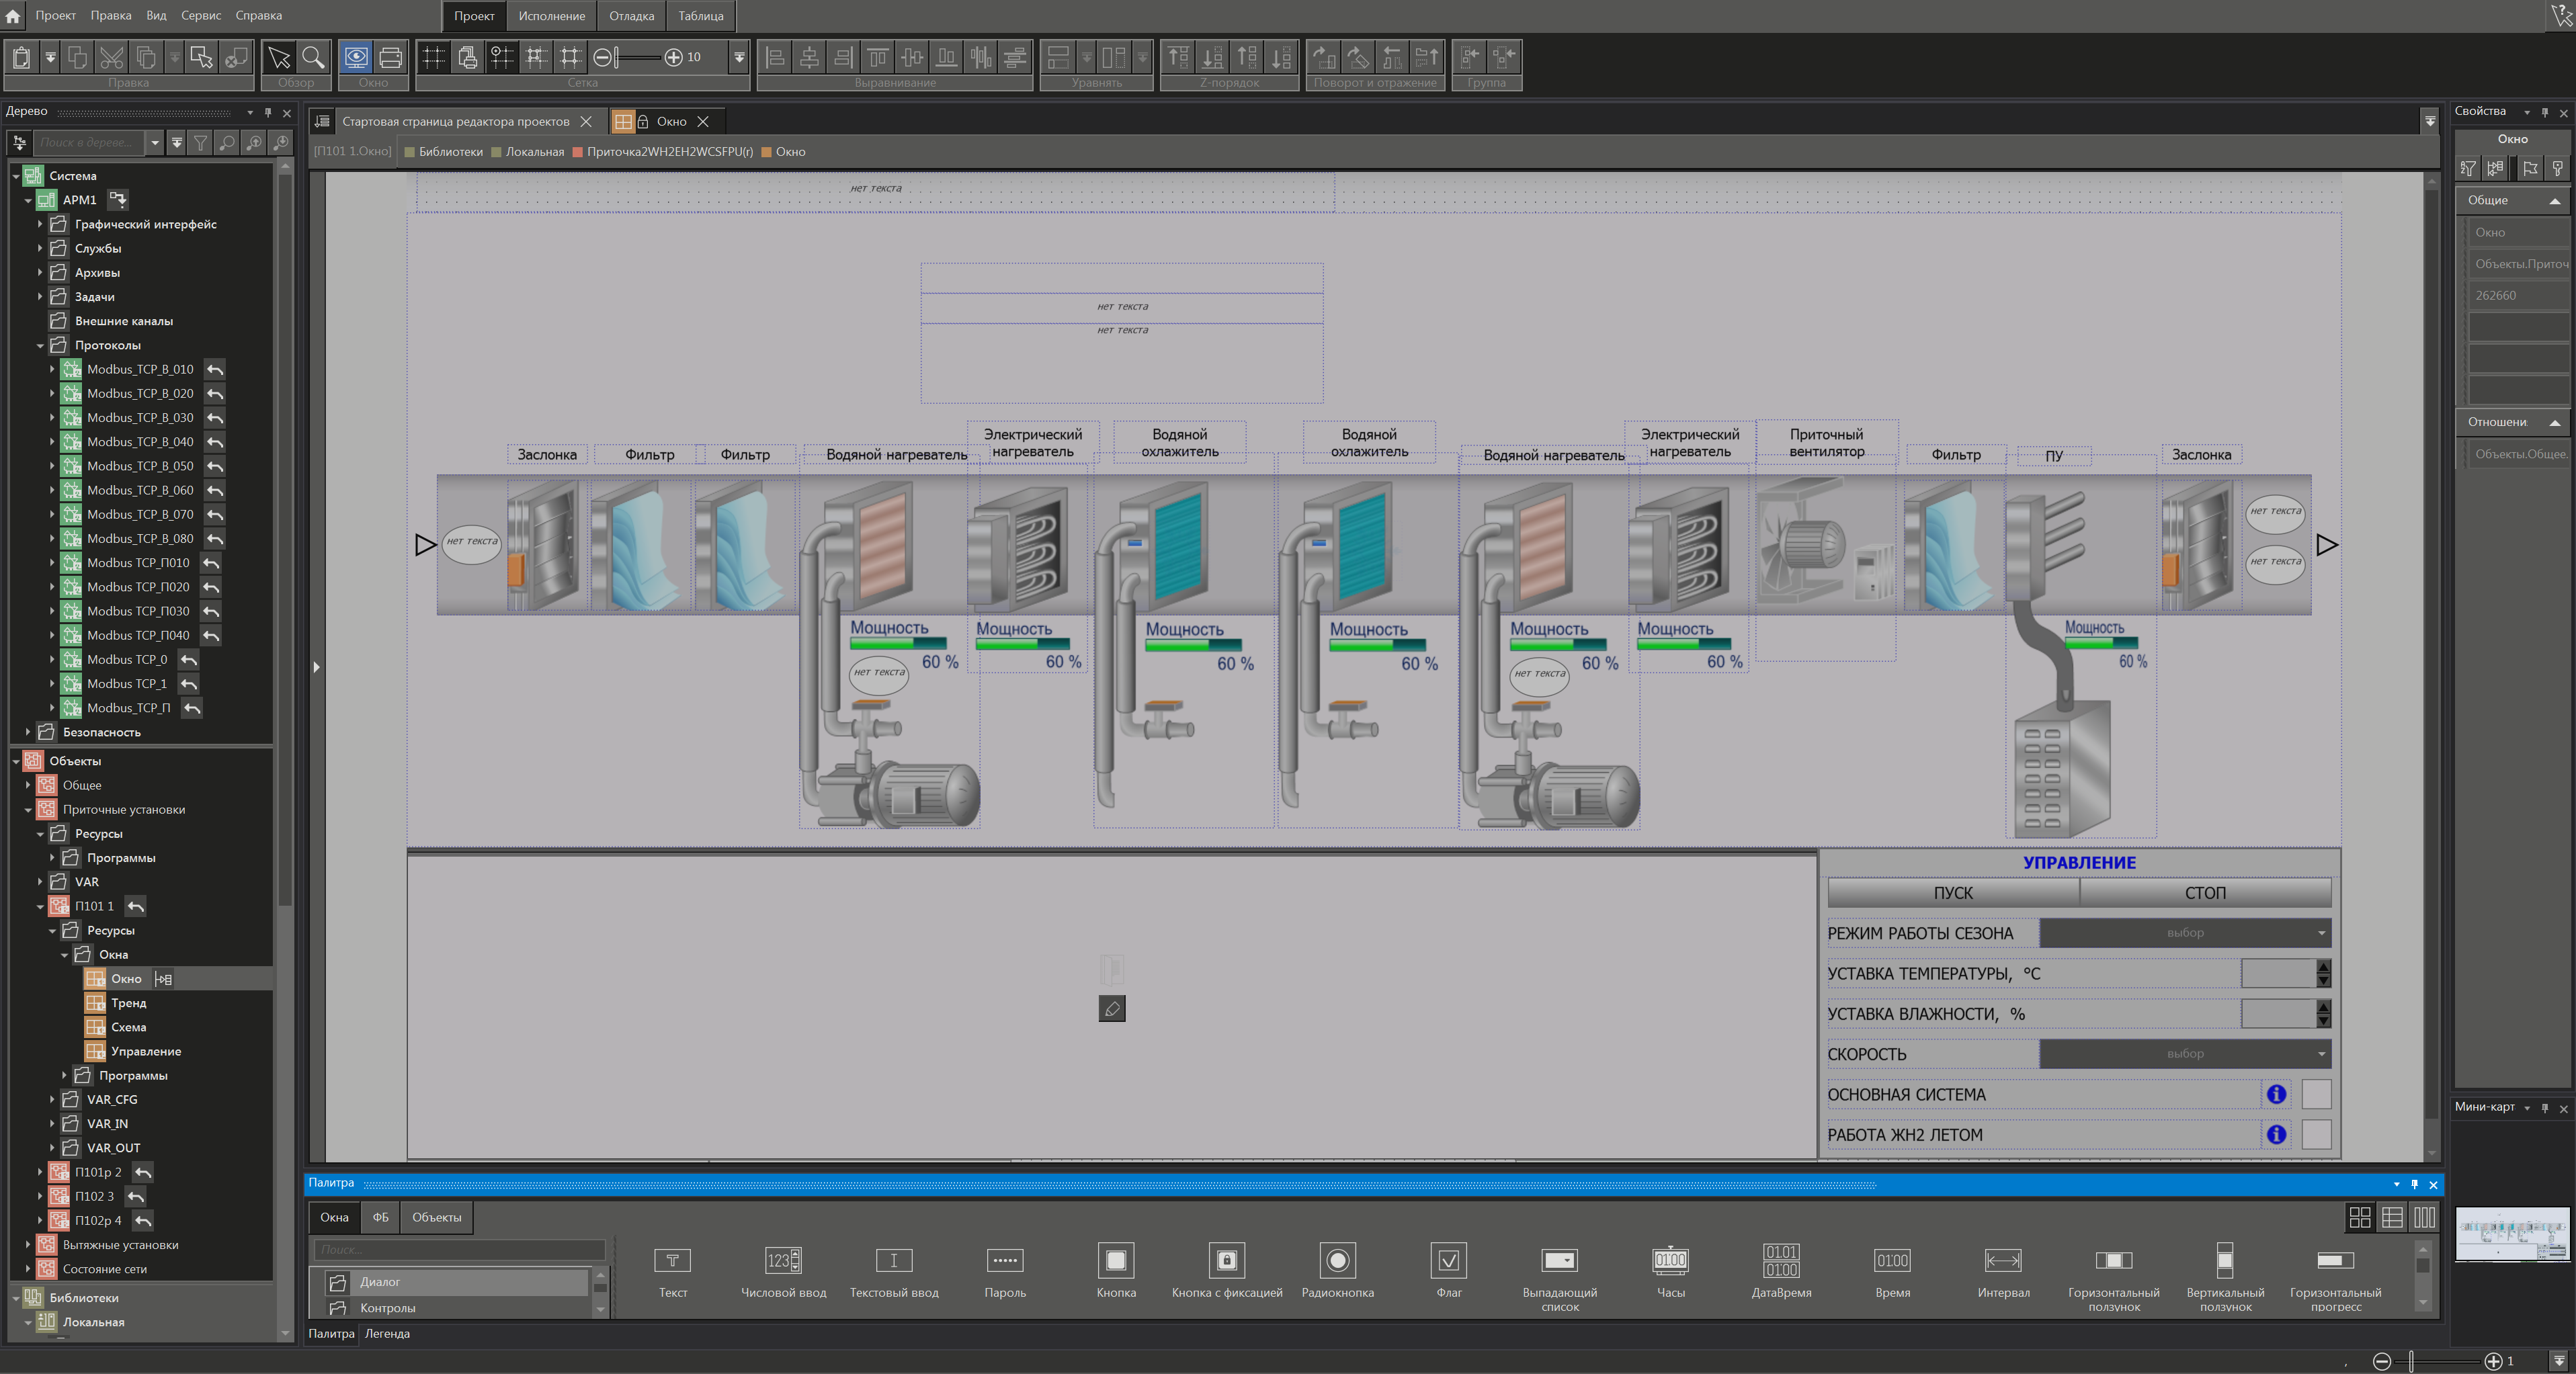Click the grid plus icon to increase step
This screenshot has width=2576, height=1374.
pyautogui.click(x=673, y=57)
